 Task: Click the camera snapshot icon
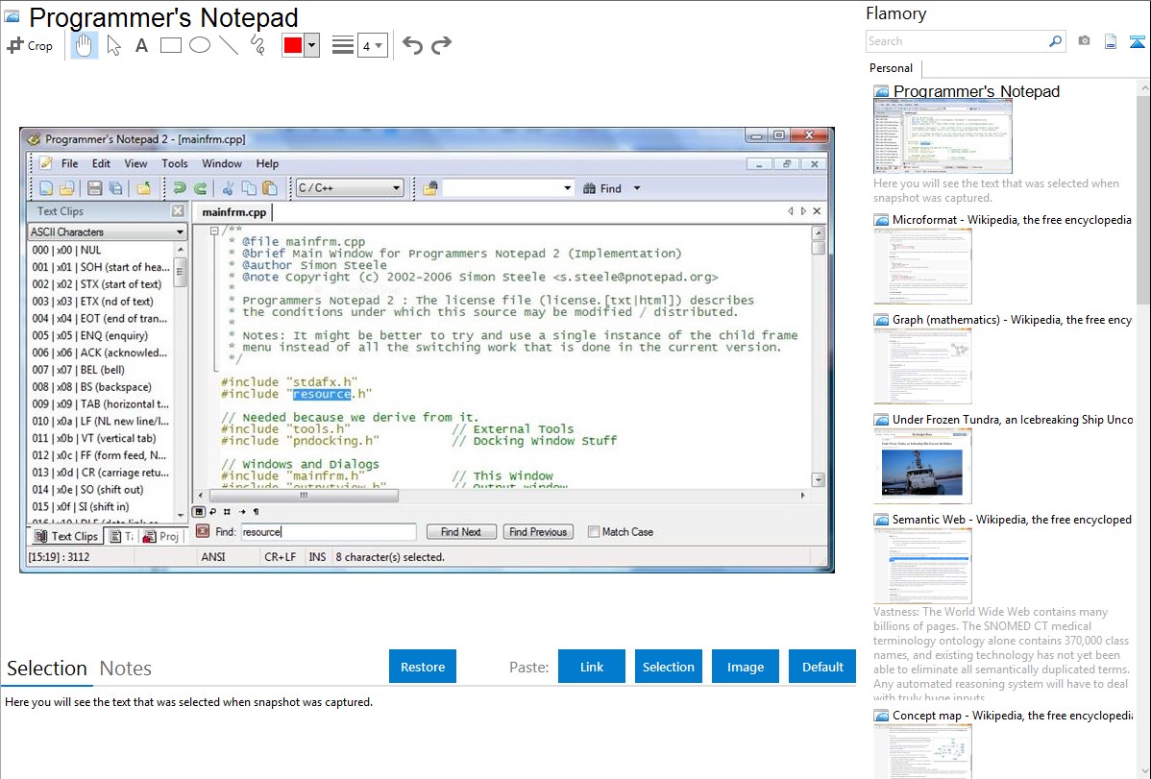[x=1084, y=41]
